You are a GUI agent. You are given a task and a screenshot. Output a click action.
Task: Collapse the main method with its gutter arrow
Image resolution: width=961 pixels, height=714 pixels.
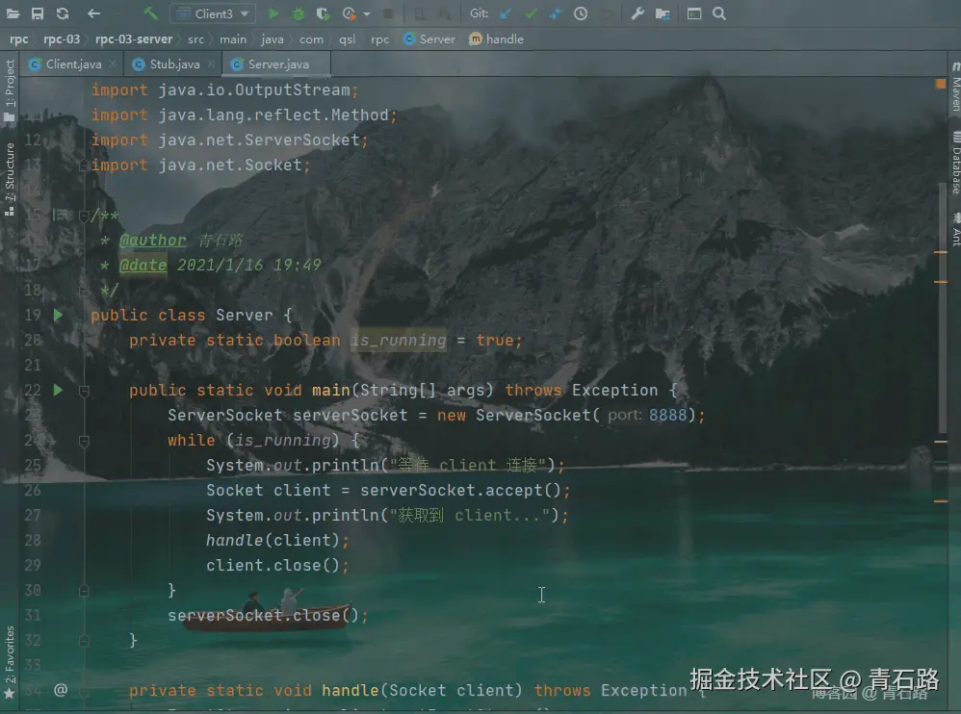[83, 390]
